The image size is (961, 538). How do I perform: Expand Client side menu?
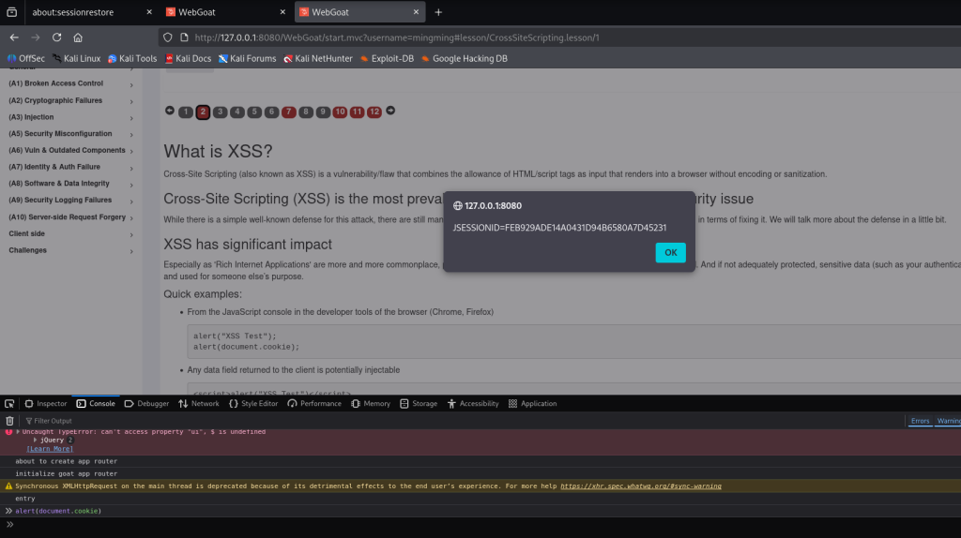[71, 233]
